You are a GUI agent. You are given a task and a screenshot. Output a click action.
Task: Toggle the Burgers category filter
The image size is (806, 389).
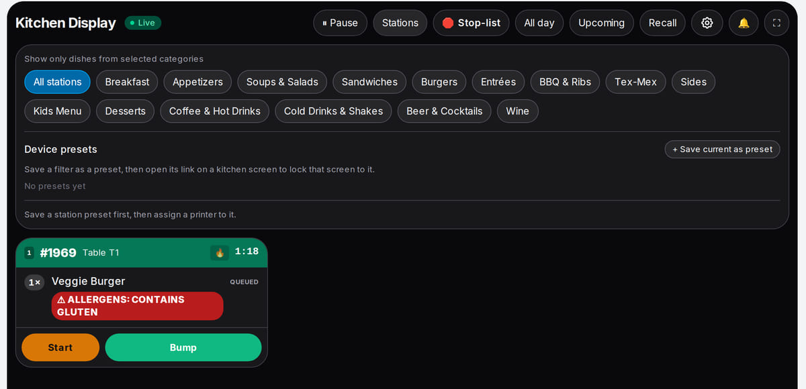click(x=439, y=82)
